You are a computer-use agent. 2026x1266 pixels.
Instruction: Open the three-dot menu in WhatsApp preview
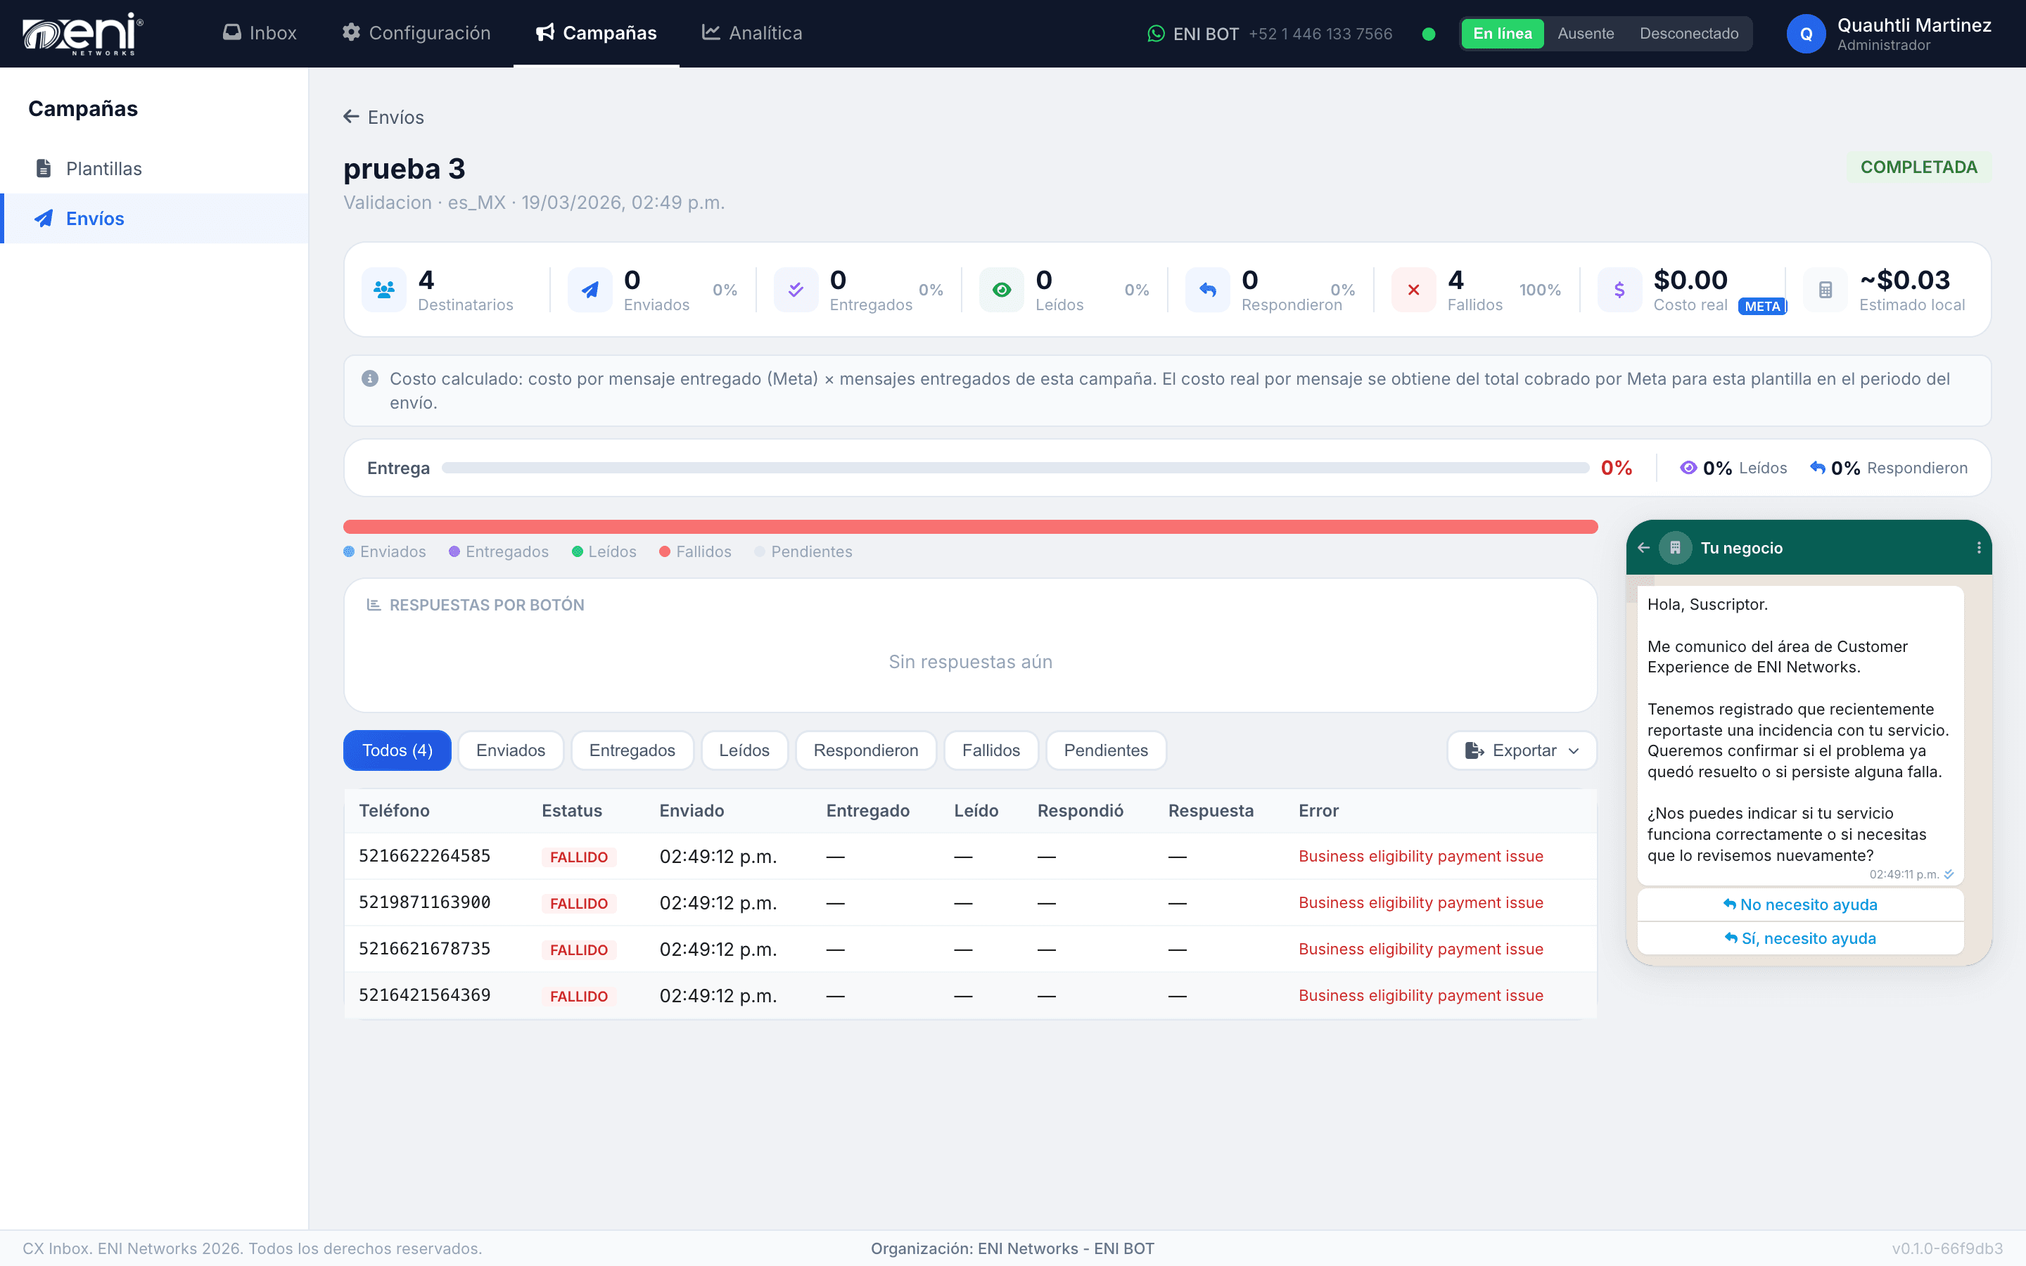[x=1979, y=548]
